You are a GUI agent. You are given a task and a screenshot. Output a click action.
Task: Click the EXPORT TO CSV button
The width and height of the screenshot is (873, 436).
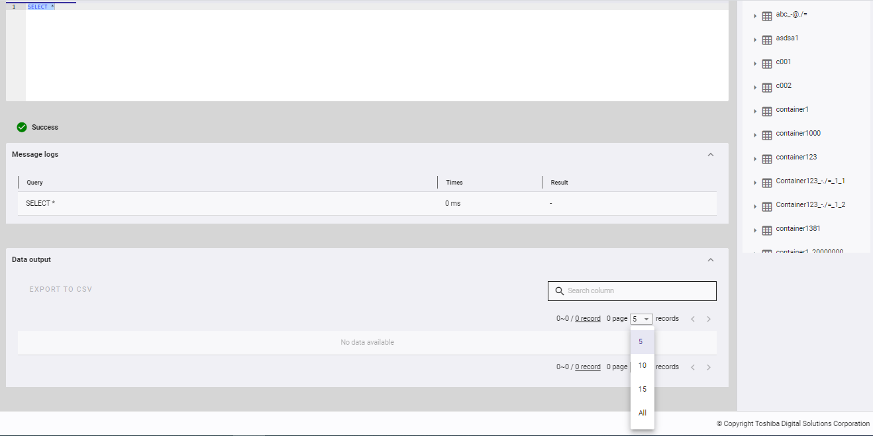(x=61, y=289)
